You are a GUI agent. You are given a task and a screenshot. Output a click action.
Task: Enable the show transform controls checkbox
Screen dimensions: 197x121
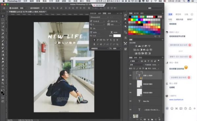click(29, 8)
